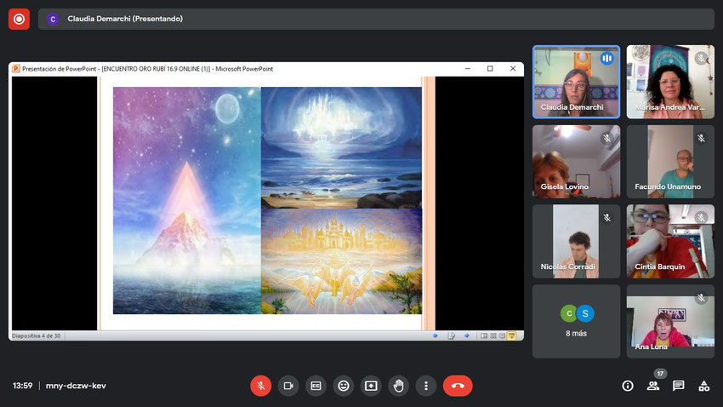723x407 pixels.
Task: Click blue S avatar in '8 más' tile
Action: pos(585,313)
